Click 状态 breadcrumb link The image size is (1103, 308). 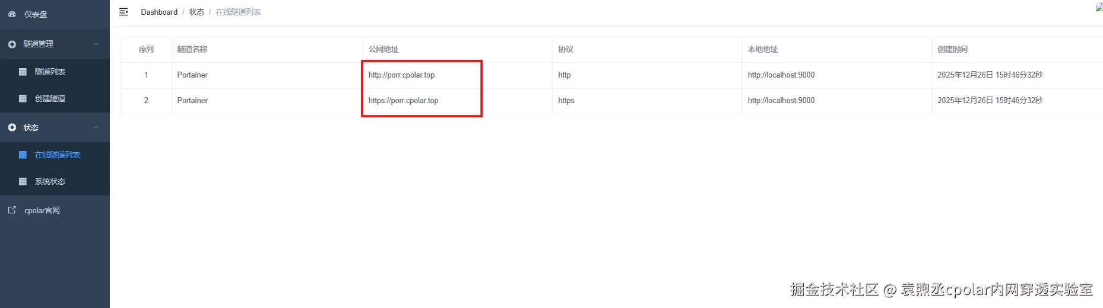(x=196, y=12)
